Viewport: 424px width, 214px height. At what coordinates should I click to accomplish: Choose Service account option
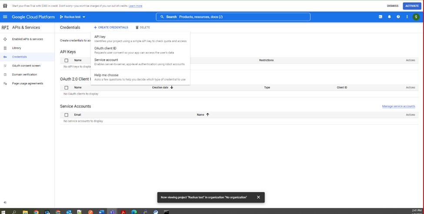[140, 62]
